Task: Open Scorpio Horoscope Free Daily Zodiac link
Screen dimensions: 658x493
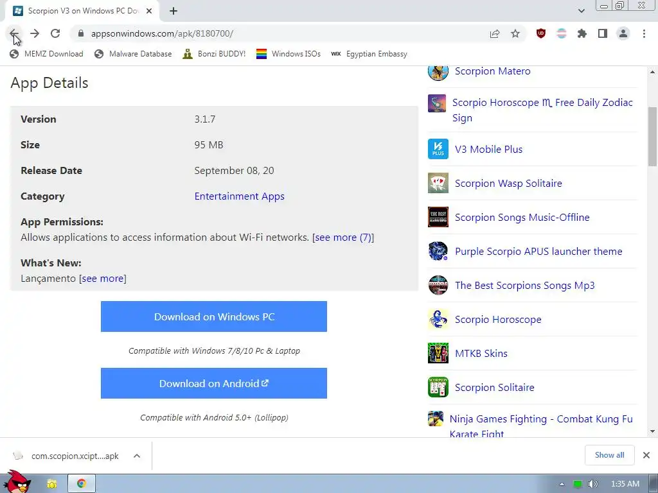Action: point(542,110)
